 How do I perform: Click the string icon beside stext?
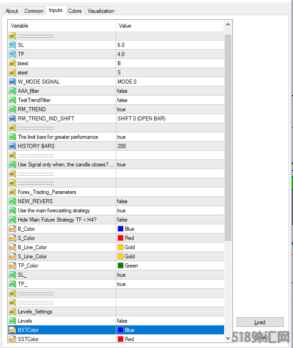coord(12,73)
